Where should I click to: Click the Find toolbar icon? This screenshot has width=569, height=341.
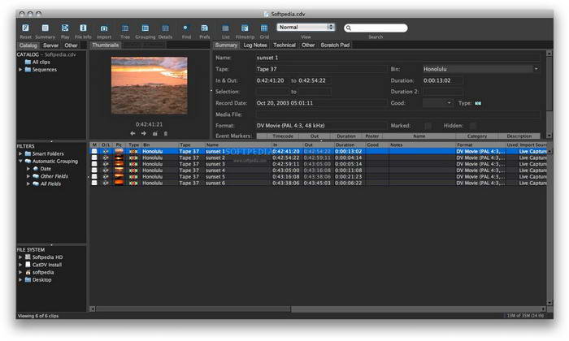[185, 28]
